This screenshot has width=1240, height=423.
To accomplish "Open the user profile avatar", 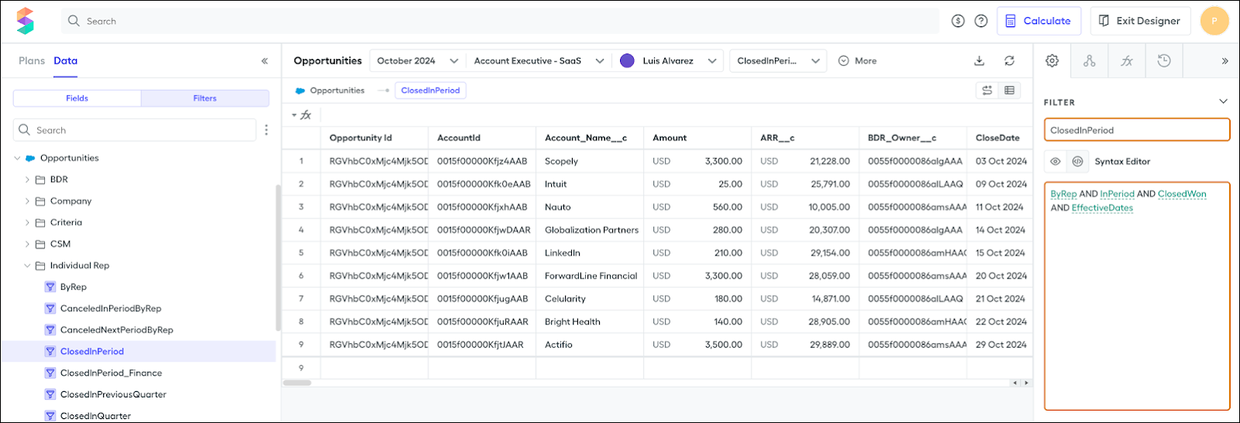I will (1214, 21).
